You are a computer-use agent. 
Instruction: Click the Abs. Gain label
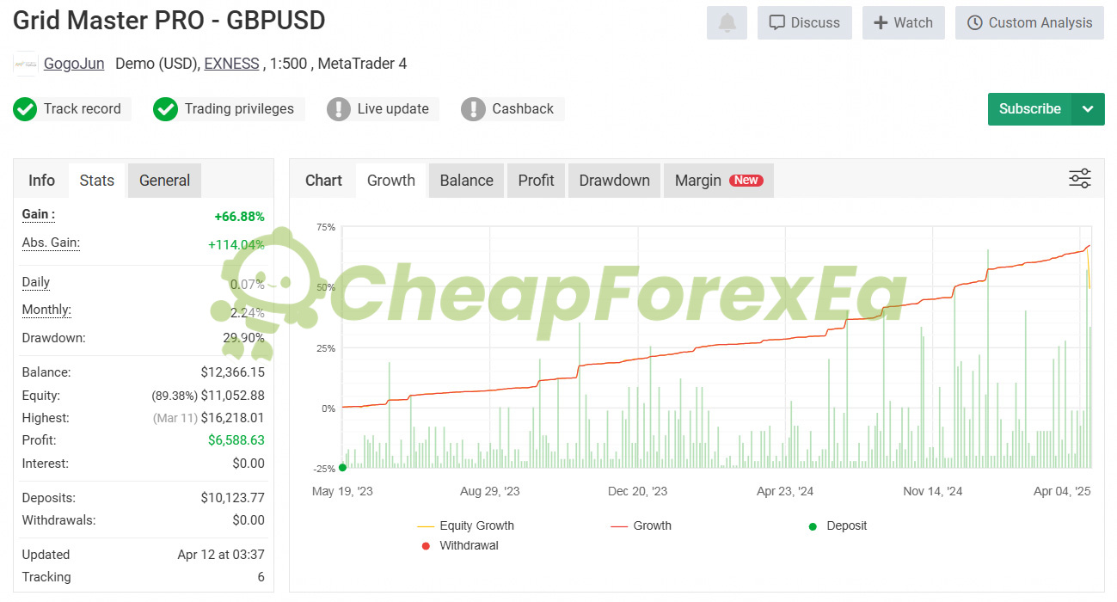click(x=51, y=243)
